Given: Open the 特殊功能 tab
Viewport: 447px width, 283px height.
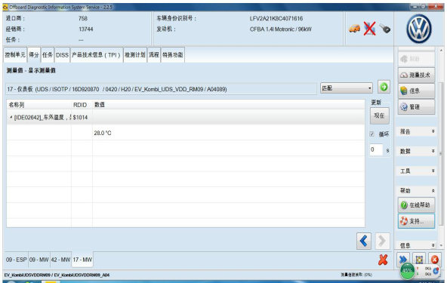Looking at the screenshot, I should tap(172, 55).
